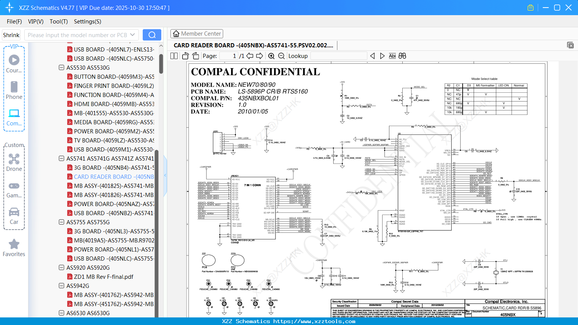This screenshot has width=578, height=325.
Task: Open the xzztools.com website link
Action: [x=315, y=321]
